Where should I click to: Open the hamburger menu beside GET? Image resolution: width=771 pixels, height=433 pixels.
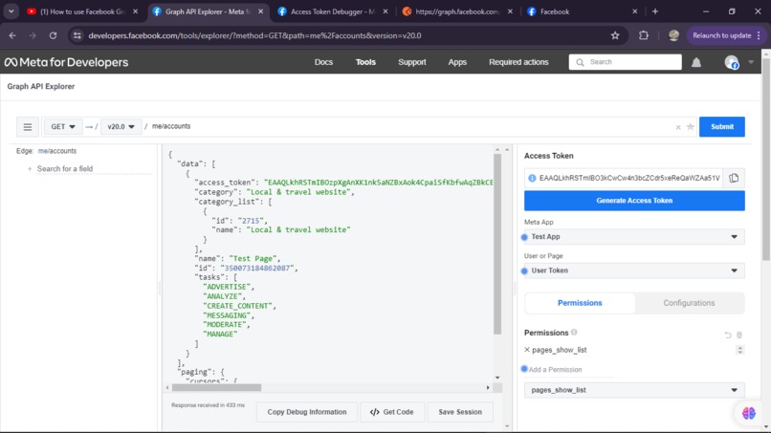(x=28, y=127)
